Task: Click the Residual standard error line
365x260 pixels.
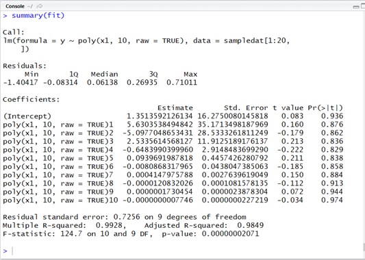Action: pyautogui.click(x=125, y=217)
